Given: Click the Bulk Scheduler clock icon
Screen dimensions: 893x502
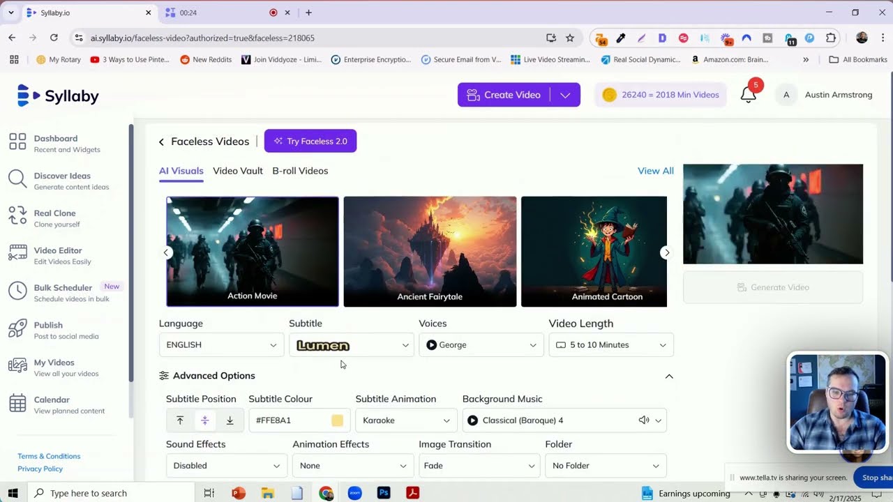Looking at the screenshot, I should coord(17,291).
